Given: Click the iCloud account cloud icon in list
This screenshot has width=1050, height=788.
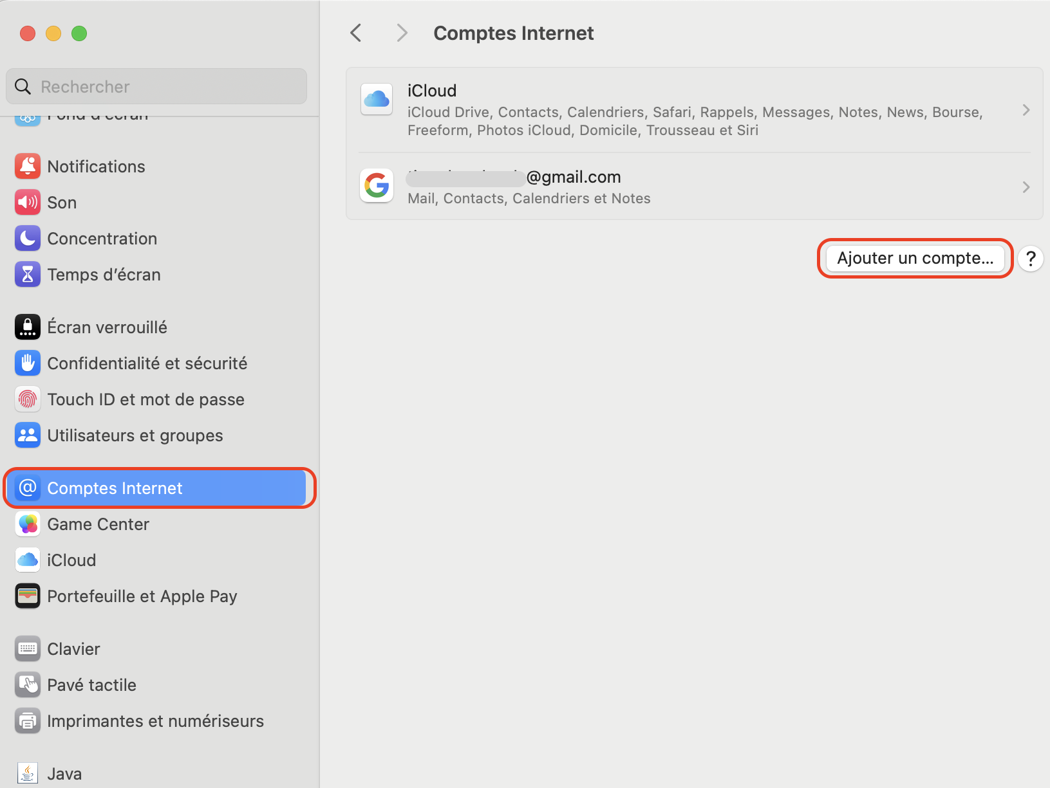Looking at the screenshot, I should coord(377,99).
